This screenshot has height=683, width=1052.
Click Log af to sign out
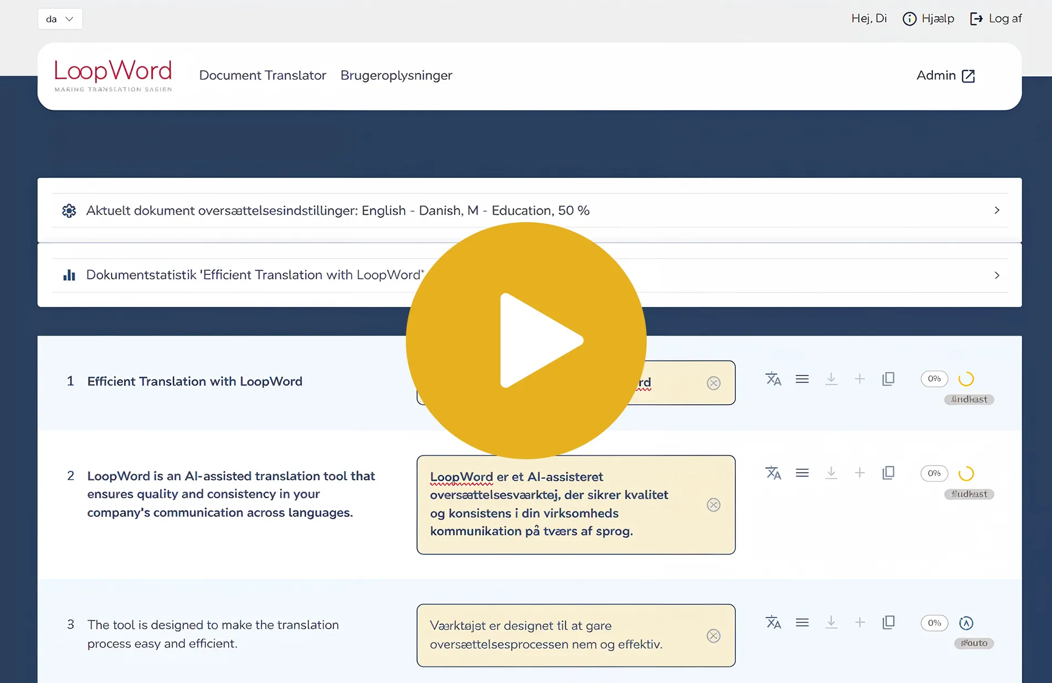[996, 19]
